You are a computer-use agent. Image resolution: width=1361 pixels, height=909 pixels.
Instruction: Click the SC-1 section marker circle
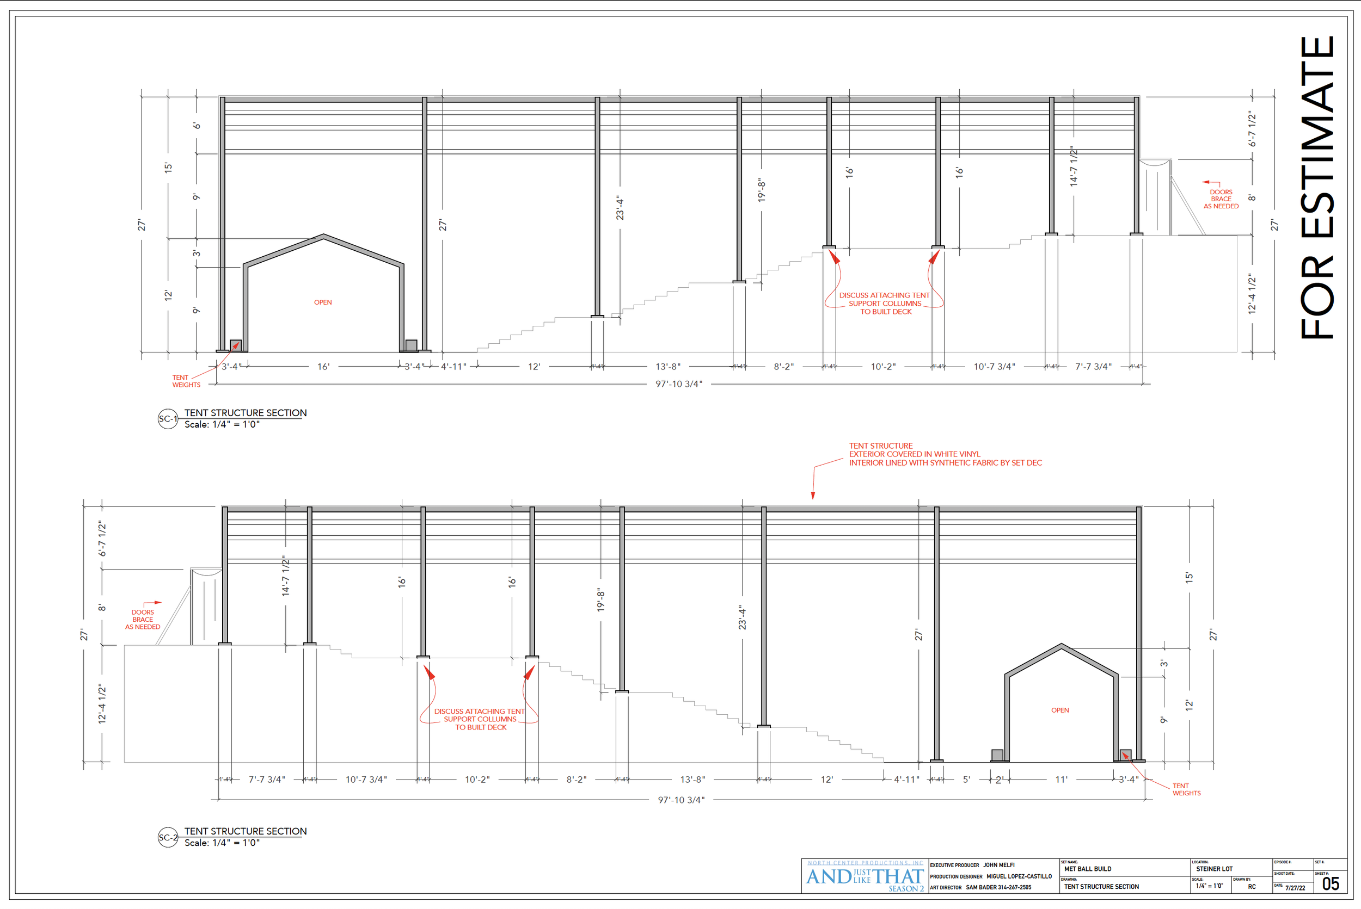coord(168,418)
